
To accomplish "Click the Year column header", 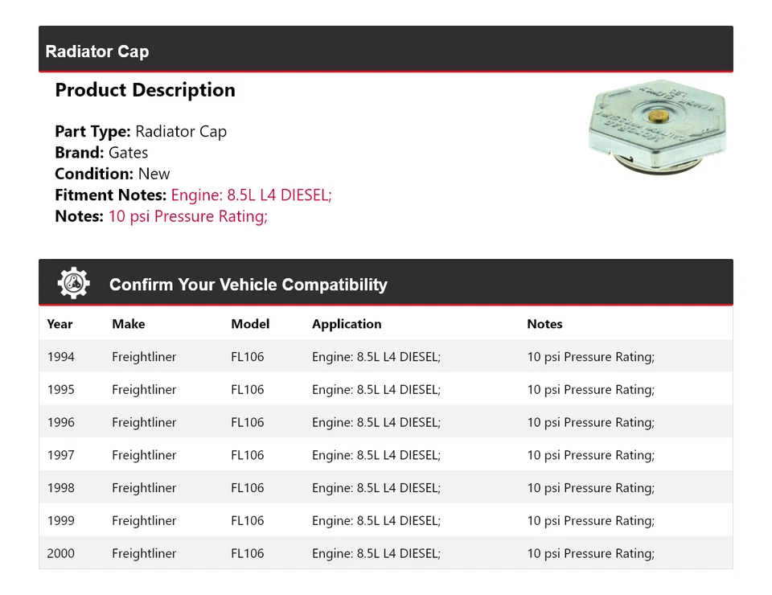I will pos(60,324).
